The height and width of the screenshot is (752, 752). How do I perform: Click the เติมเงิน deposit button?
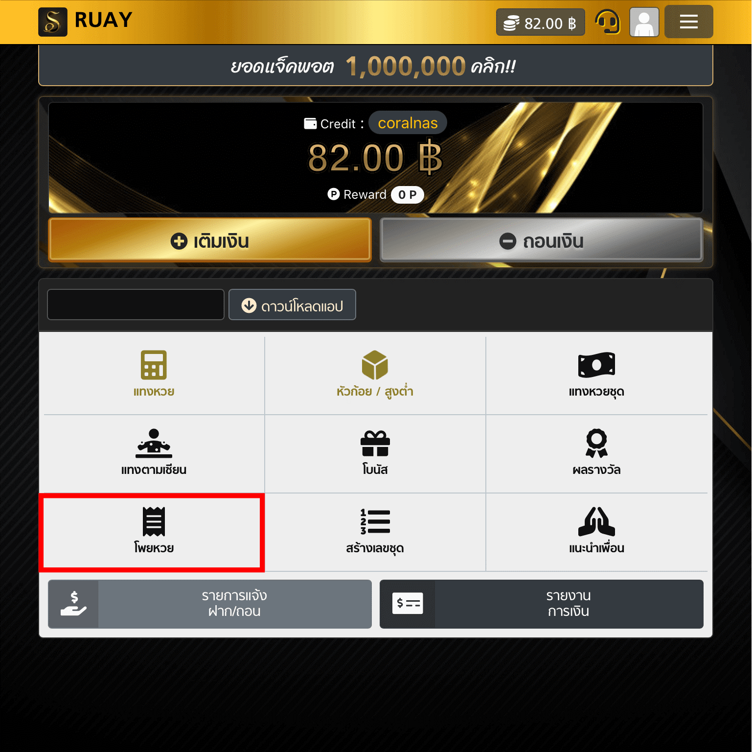pyautogui.click(x=210, y=240)
